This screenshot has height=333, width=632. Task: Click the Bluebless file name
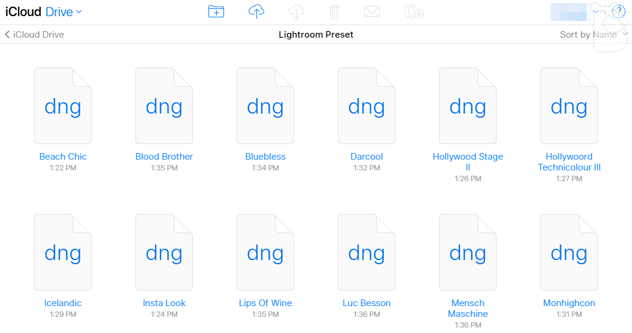(x=265, y=157)
